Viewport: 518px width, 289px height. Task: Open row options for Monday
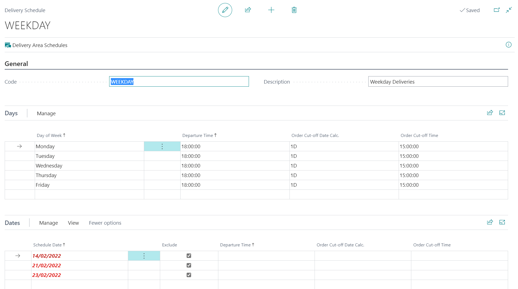(162, 146)
